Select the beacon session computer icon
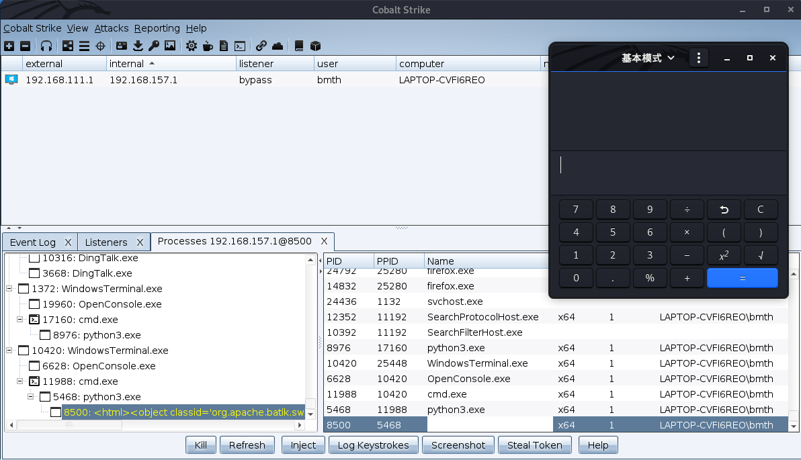The height and width of the screenshot is (460, 801). click(11, 80)
